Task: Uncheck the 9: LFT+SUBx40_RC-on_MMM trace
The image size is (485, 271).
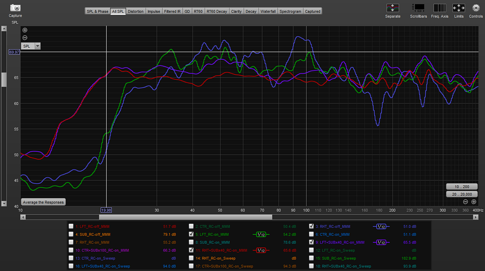Action: 311,242
